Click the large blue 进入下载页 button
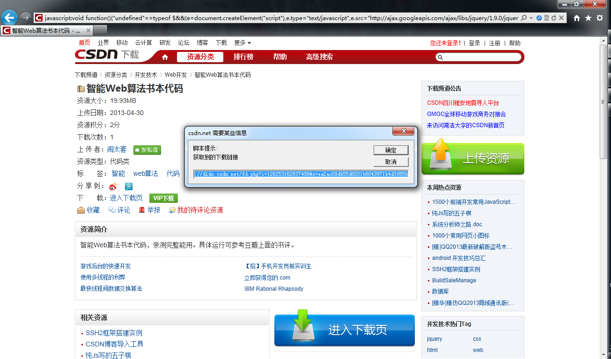The height and width of the screenshot is (359, 611). (345, 330)
